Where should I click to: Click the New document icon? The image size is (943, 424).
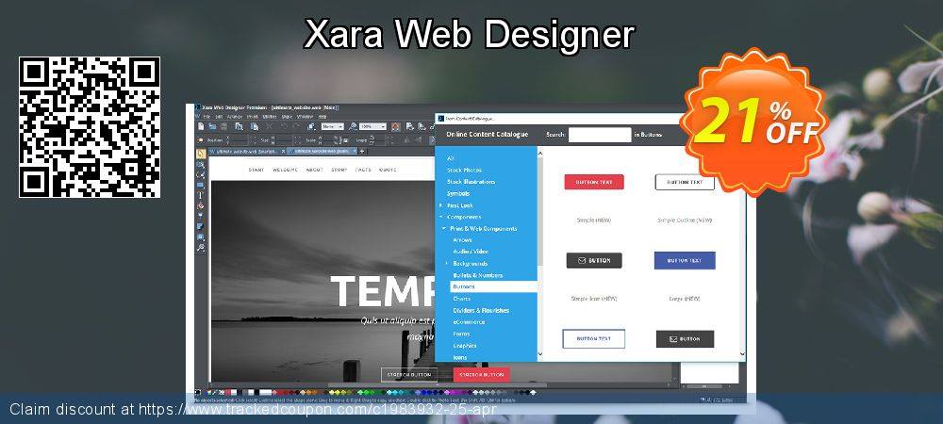201,126
